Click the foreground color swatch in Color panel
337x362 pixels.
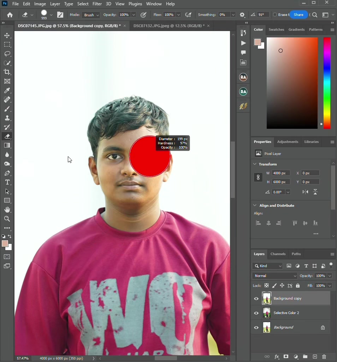[257, 42]
